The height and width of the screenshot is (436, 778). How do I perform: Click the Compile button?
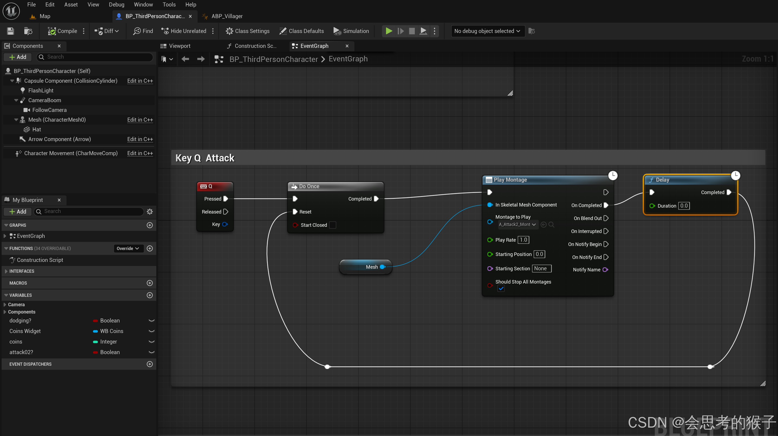point(62,31)
